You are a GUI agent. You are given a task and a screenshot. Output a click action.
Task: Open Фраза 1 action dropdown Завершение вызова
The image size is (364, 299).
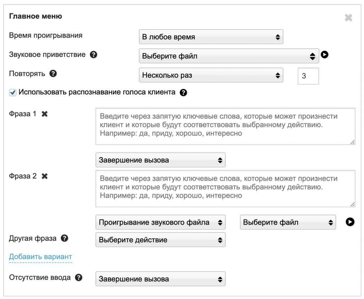[160, 160]
